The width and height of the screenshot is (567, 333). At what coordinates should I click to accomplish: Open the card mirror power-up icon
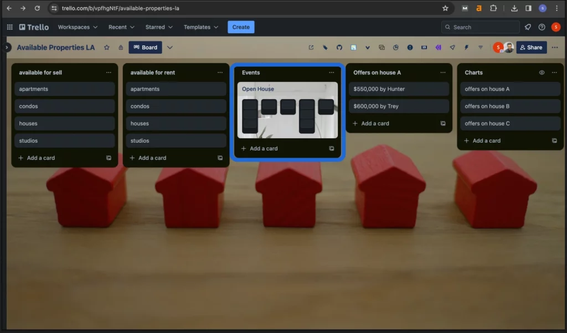382,48
